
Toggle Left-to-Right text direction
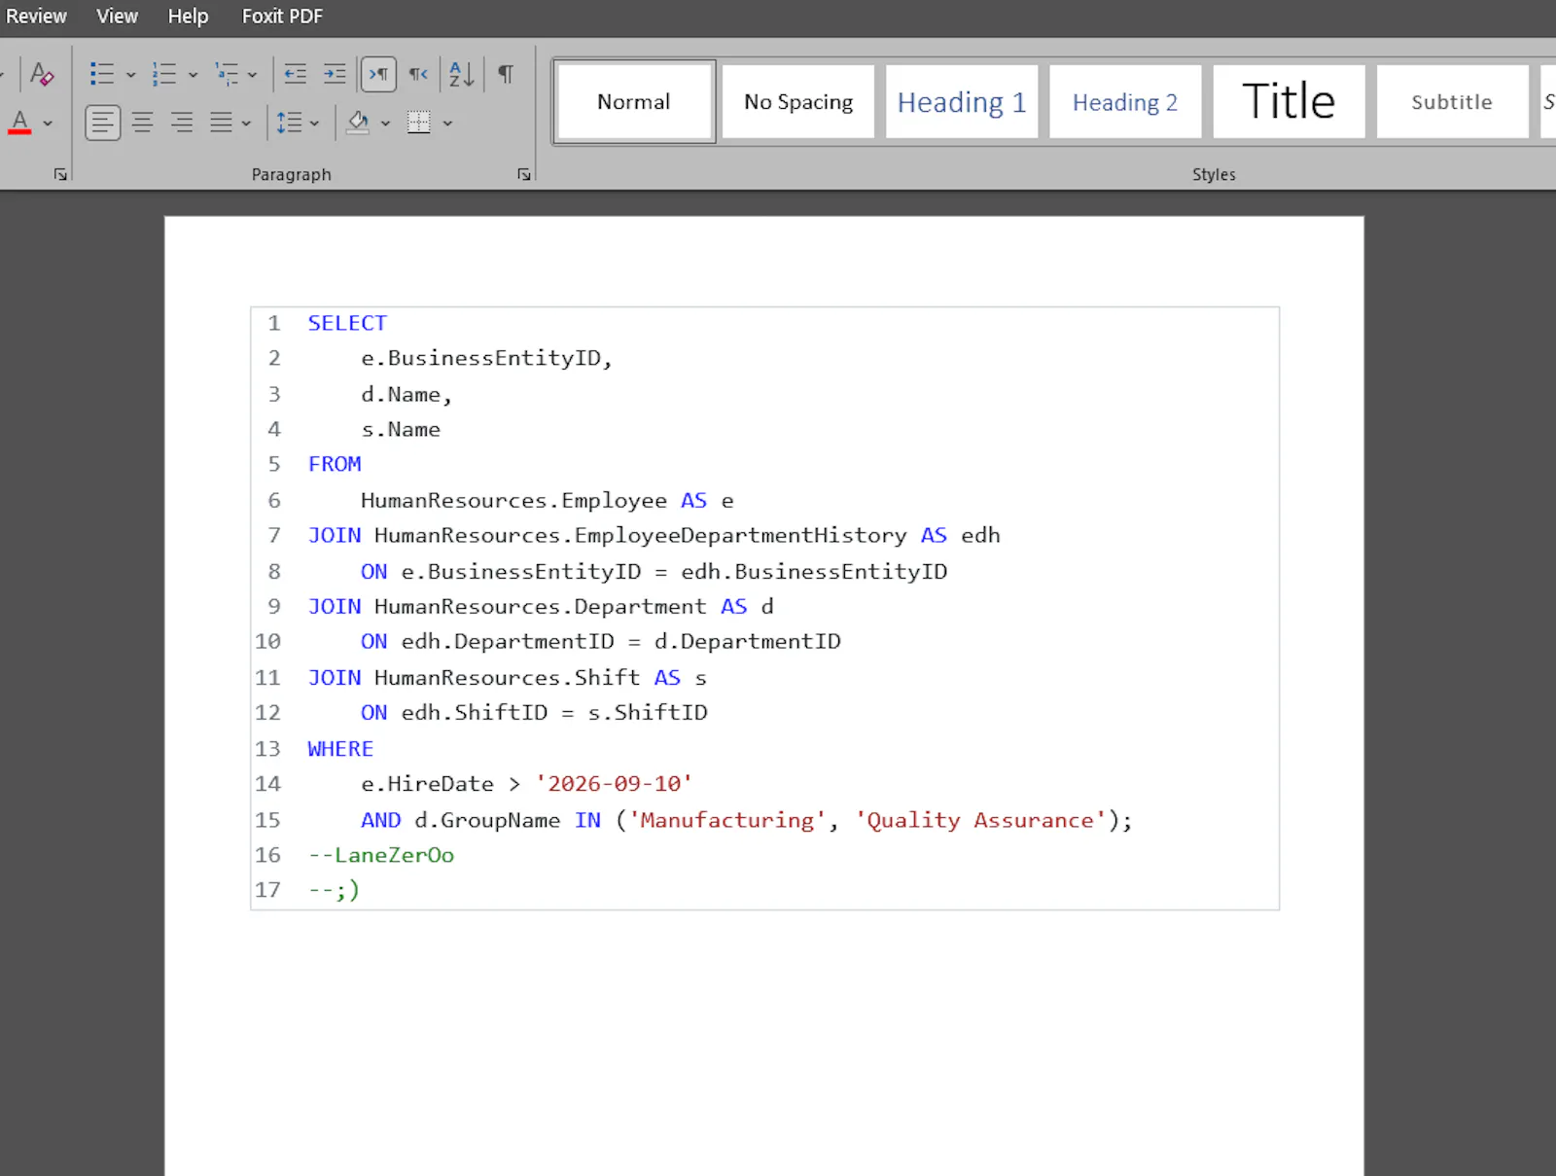(378, 74)
